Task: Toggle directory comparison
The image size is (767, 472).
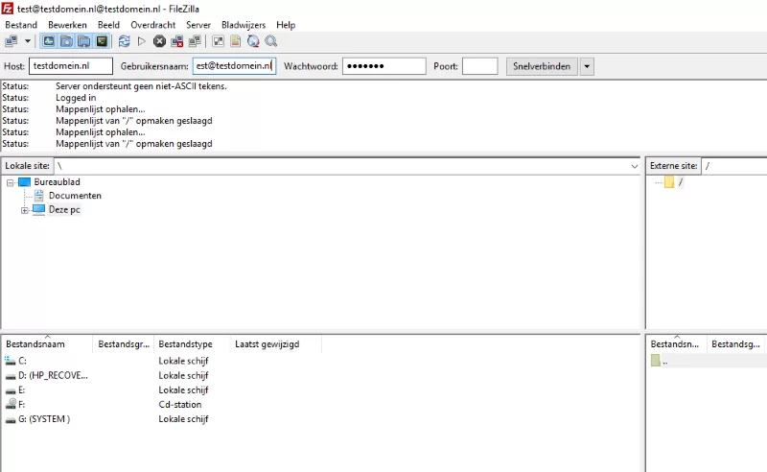Action: point(236,41)
